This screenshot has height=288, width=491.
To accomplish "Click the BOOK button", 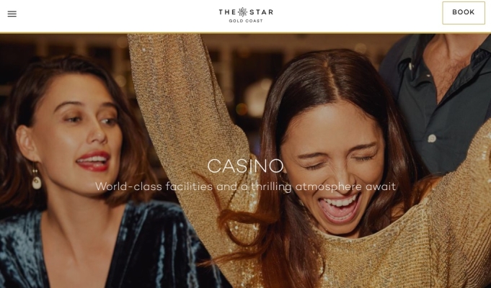I will [464, 13].
